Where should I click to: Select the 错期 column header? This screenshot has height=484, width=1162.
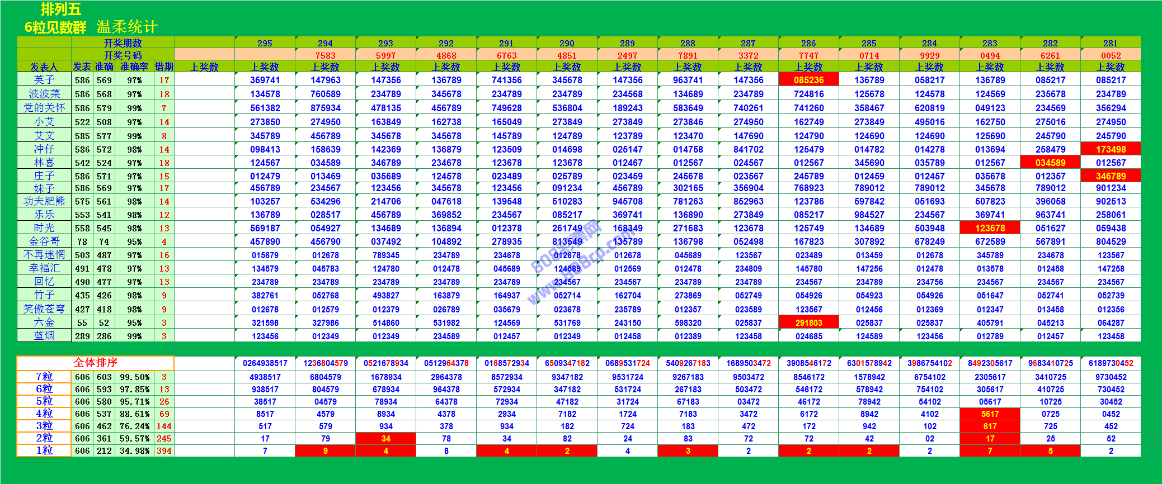coord(164,67)
